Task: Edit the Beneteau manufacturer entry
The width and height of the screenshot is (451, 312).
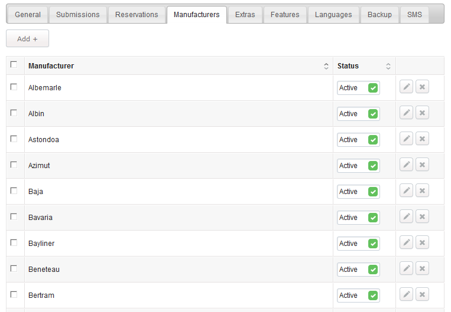Action: (x=406, y=269)
